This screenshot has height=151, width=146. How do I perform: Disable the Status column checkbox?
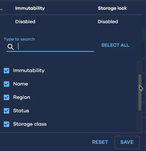tap(7, 111)
